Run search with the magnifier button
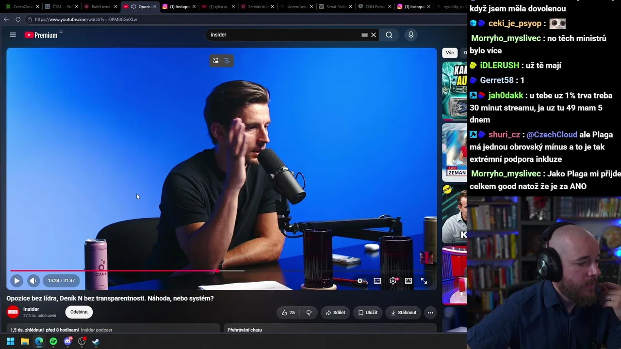This screenshot has width=621, height=349. point(389,35)
